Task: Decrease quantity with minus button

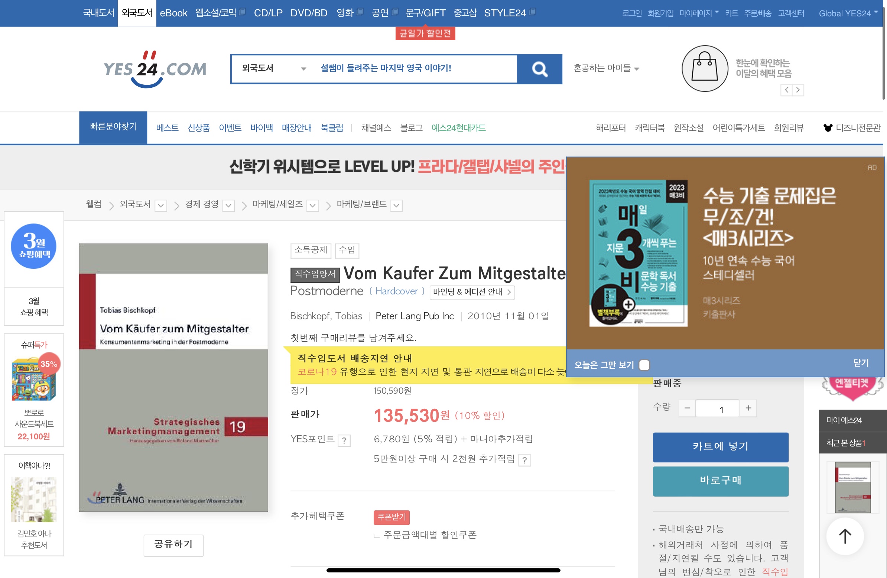Action: (687, 408)
